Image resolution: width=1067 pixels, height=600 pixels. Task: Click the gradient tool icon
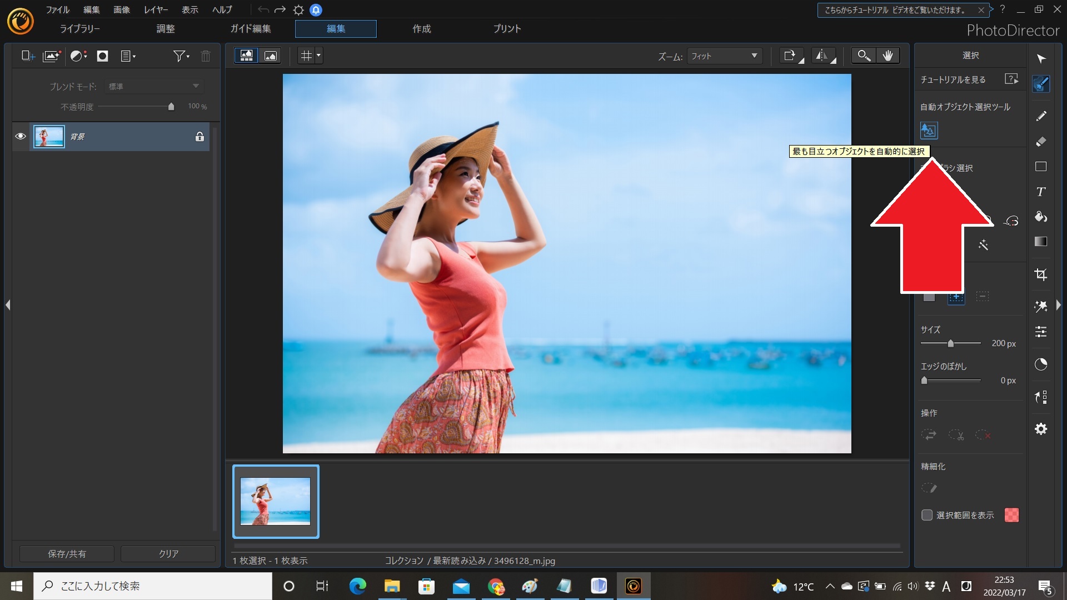pyautogui.click(x=1041, y=242)
